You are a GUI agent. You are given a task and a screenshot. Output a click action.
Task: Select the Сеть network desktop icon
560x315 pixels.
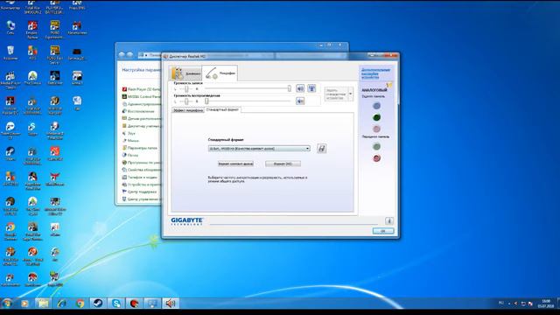coord(10,27)
